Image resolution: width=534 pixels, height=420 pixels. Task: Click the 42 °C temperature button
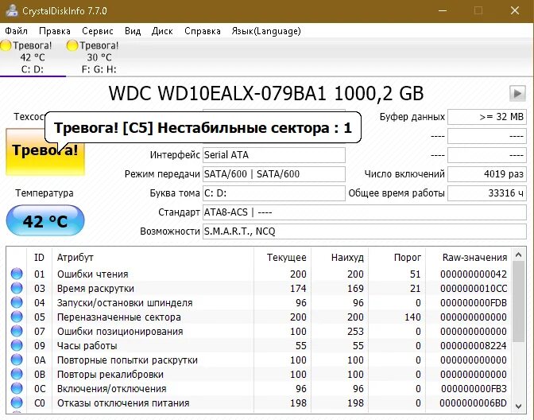pyautogui.click(x=45, y=220)
